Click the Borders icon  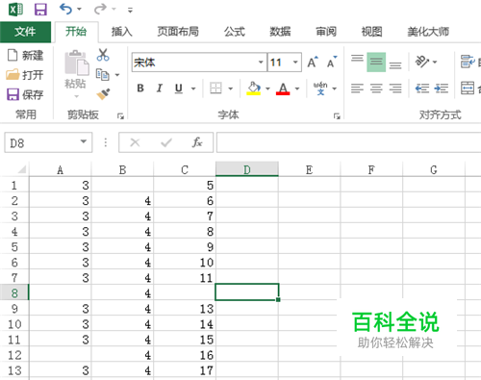click(215, 89)
